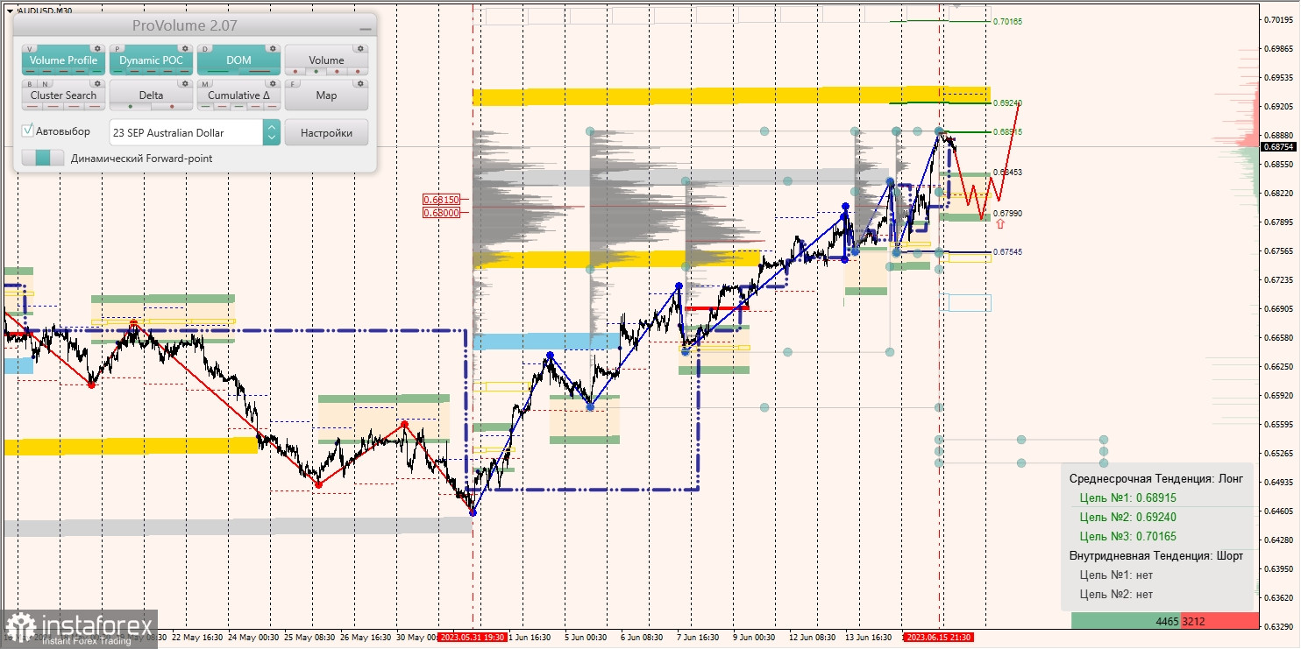The width and height of the screenshot is (1301, 649).
Task: Uncheck the Автовыбор checkbox
Action: point(28,131)
